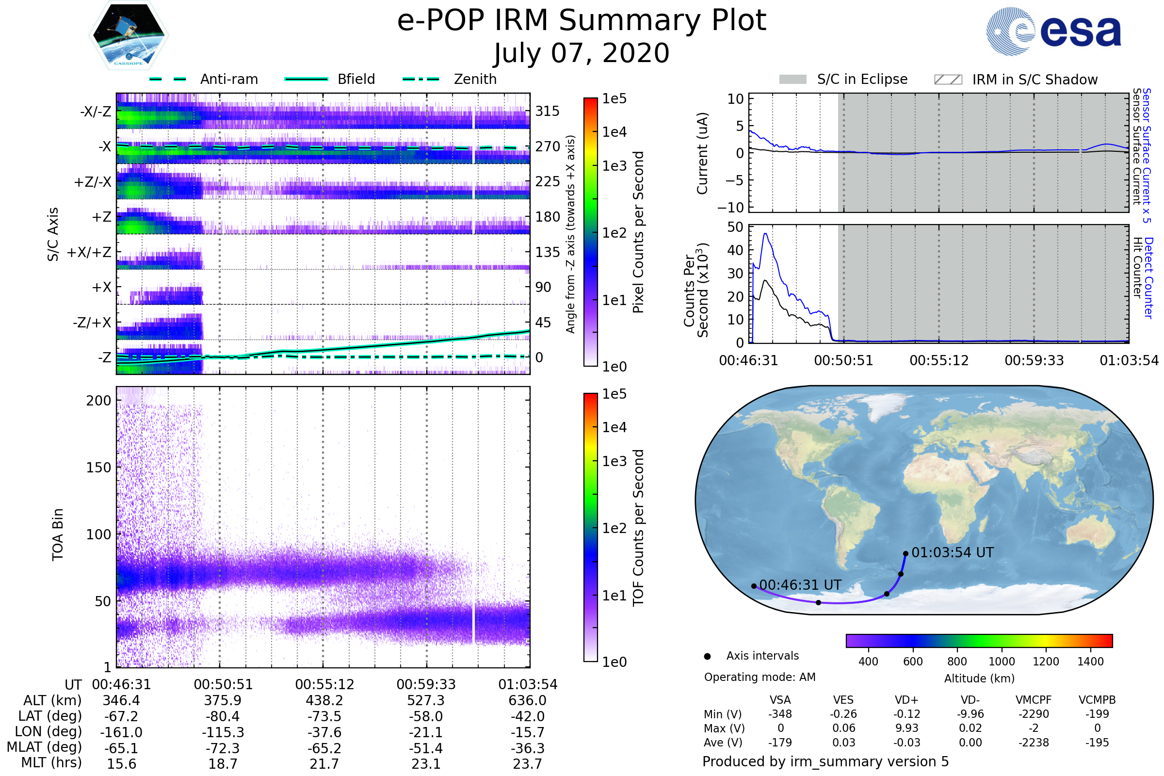This screenshot has height=776, width=1164.
Task: Click the ESA logo
Action: [x=1053, y=31]
